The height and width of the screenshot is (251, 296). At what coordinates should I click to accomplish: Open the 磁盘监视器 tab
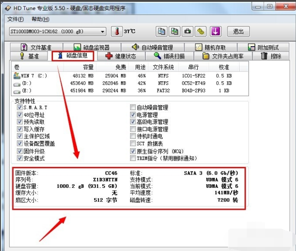(x=90, y=48)
